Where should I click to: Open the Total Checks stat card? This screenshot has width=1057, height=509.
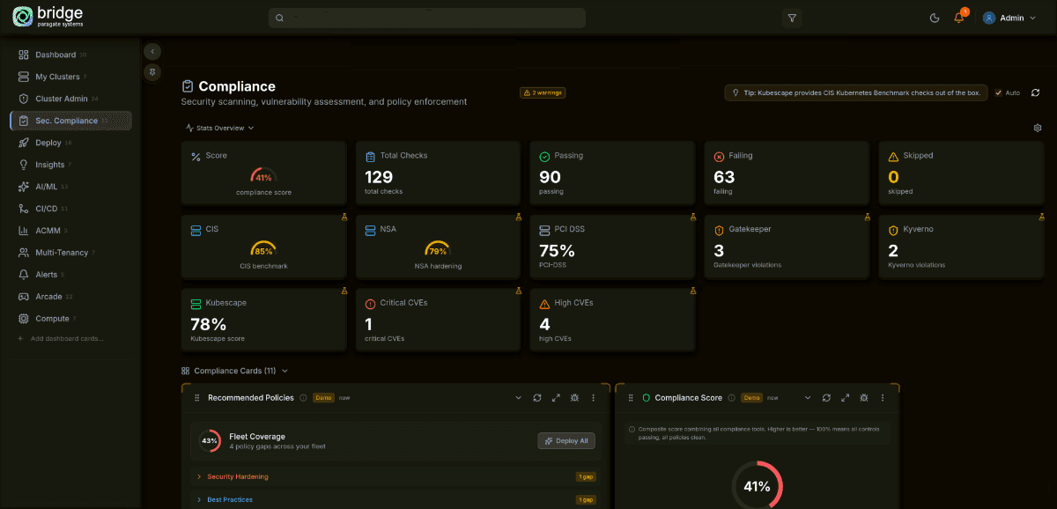pos(438,173)
